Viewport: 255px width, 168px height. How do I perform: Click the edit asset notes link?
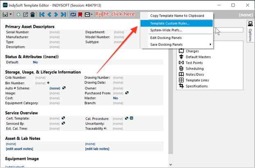click(x=19, y=148)
